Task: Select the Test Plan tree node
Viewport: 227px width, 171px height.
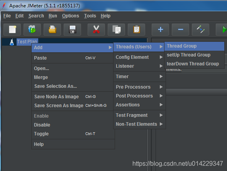Action: pos(27,42)
